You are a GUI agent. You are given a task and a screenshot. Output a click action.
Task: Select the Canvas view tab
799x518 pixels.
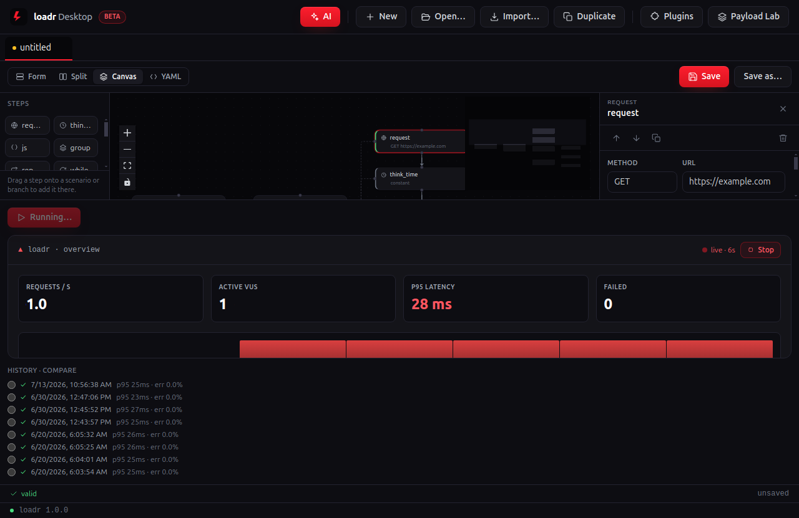[x=118, y=77]
